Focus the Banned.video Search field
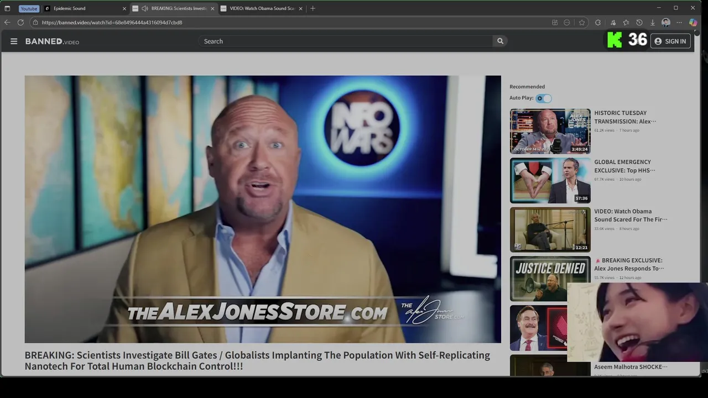 [345, 41]
